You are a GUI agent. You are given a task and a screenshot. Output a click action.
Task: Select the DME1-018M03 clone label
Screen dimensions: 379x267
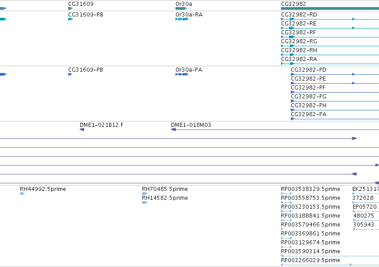191,125
